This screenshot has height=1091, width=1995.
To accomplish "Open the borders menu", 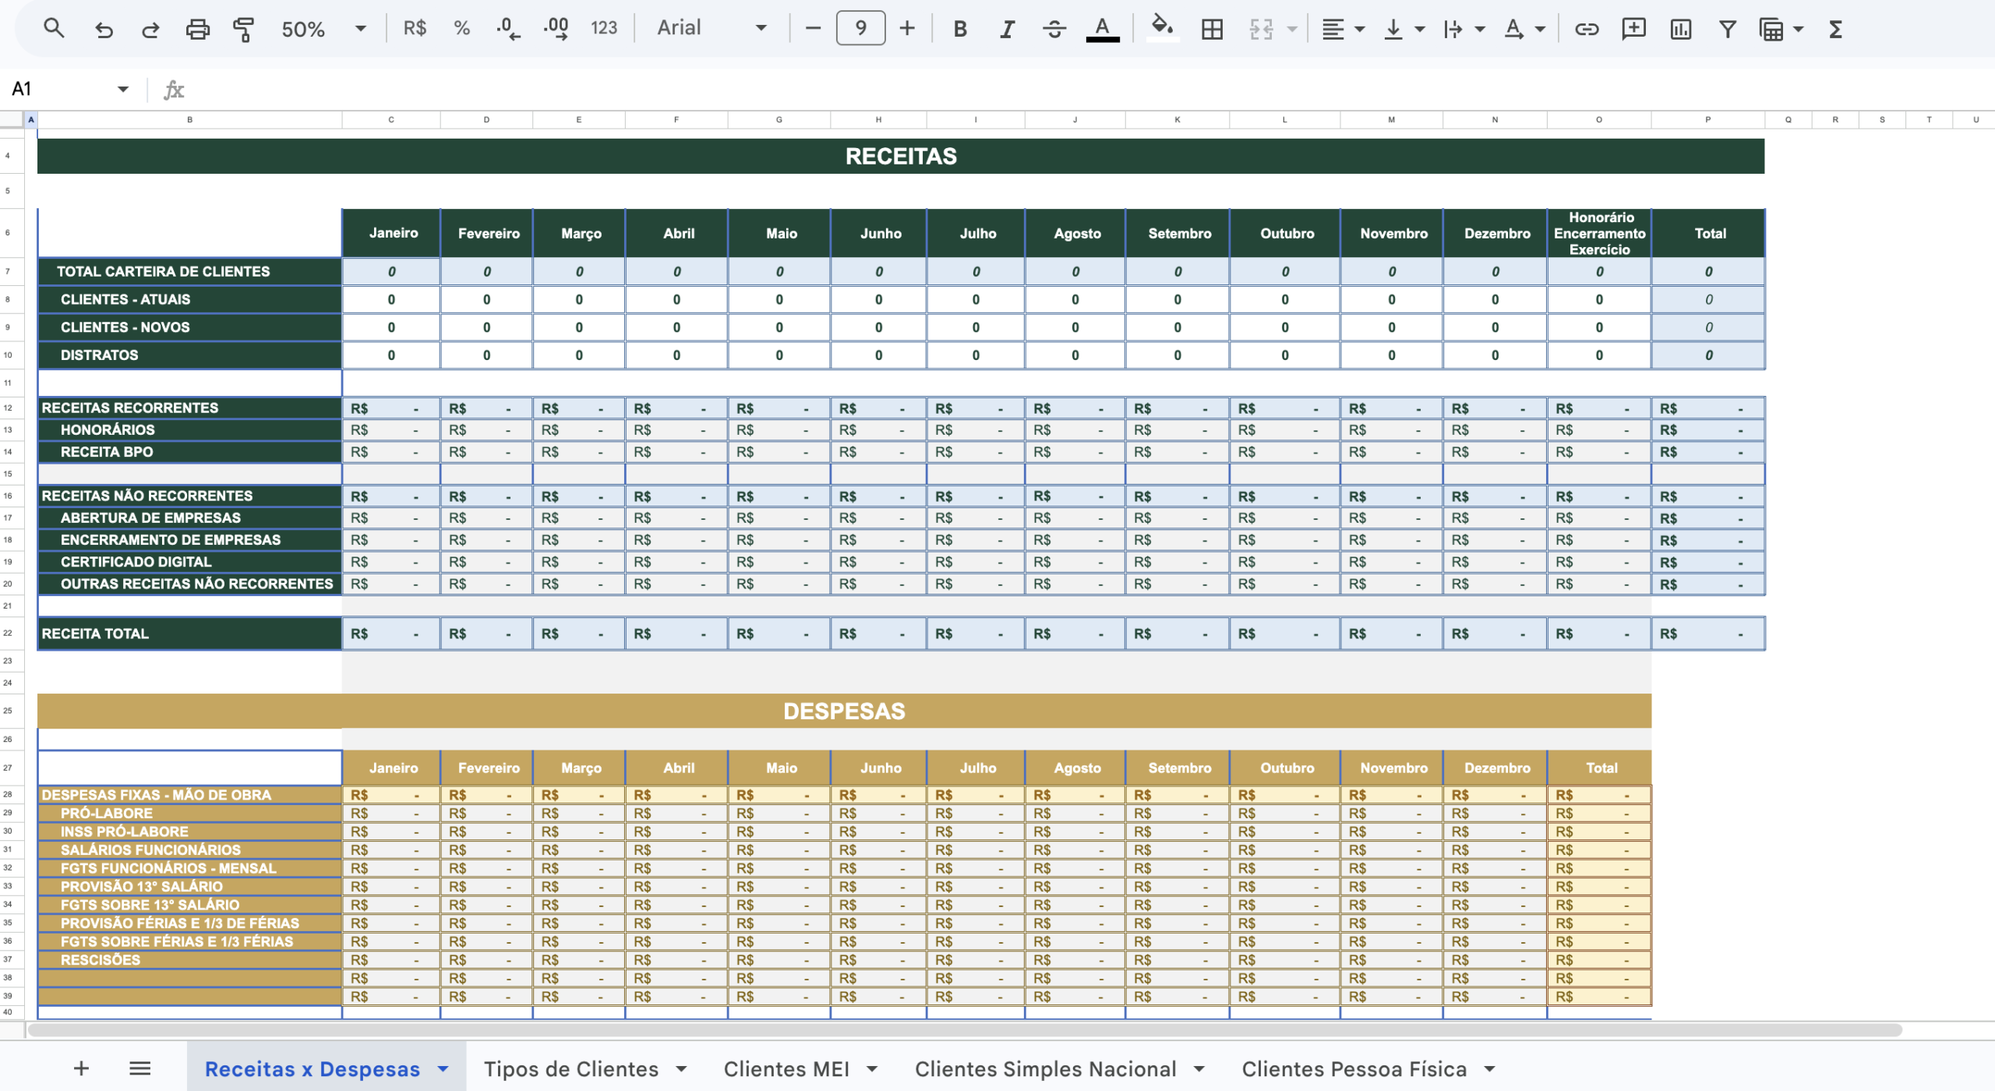I will pyautogui.click(x=1212, y=29).
